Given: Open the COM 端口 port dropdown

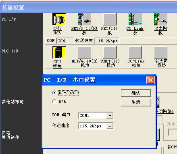Looking at the screenshot, I should (110, 116).
